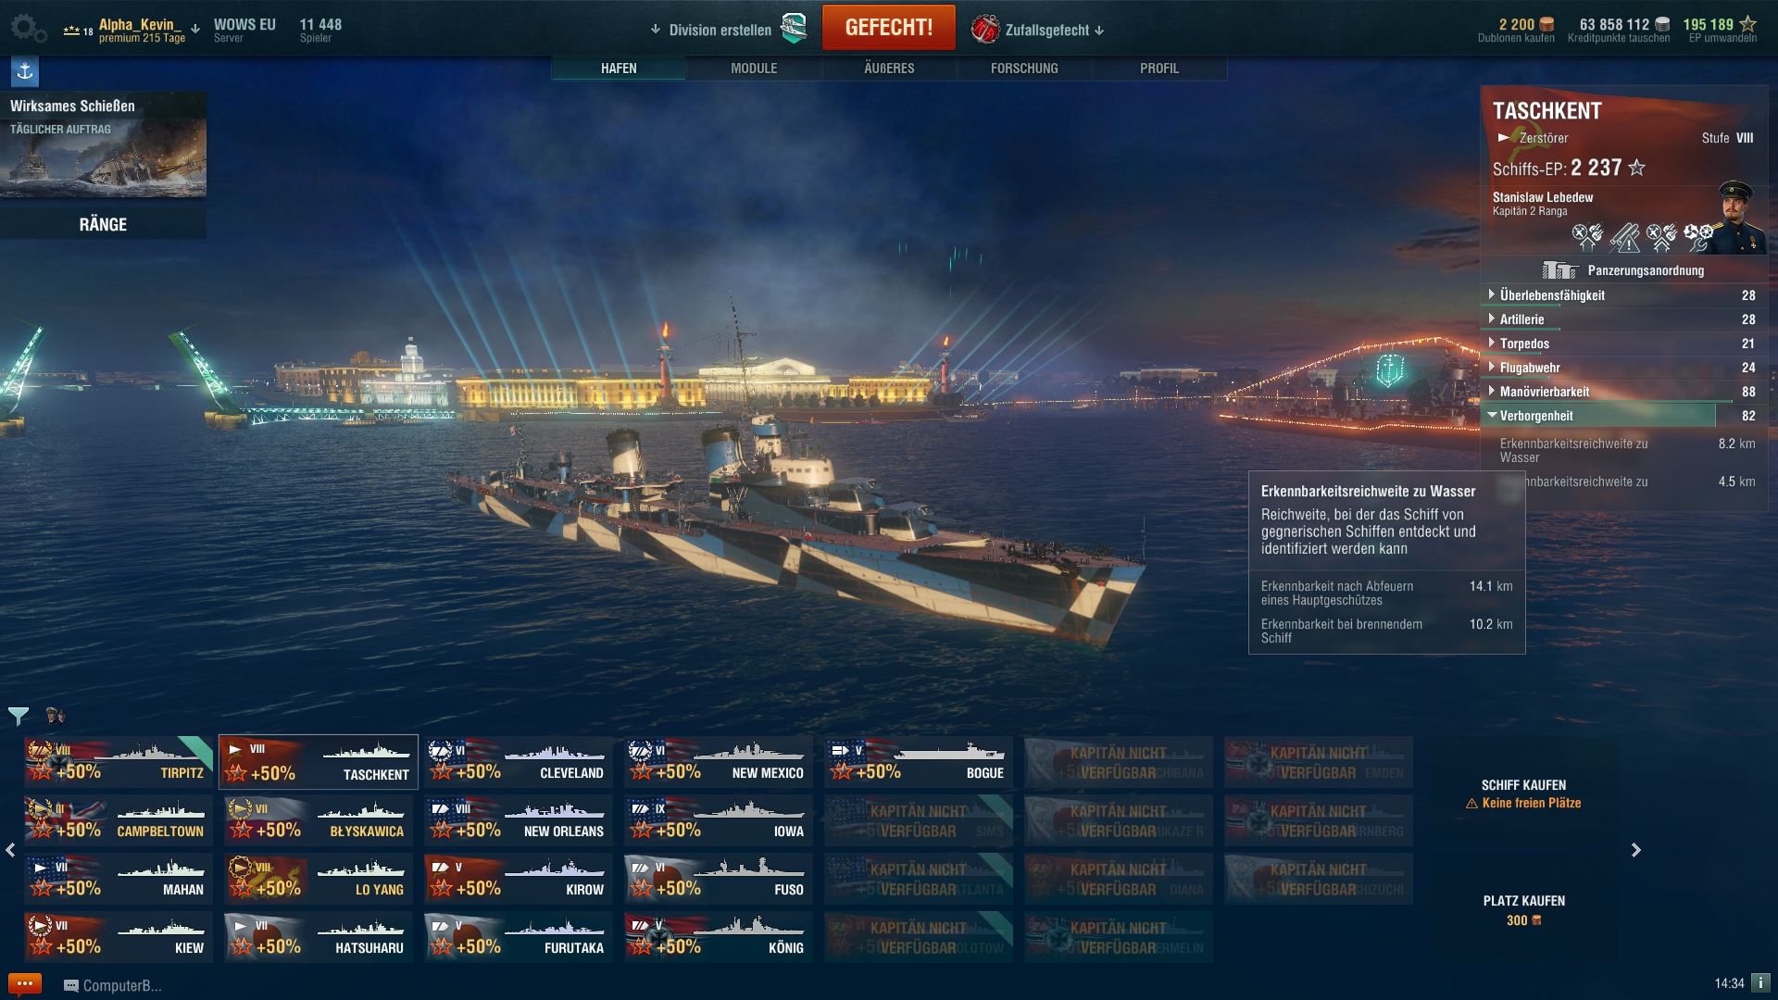
Task: Click the doubloons coin icon
Action: (1546, 25)
